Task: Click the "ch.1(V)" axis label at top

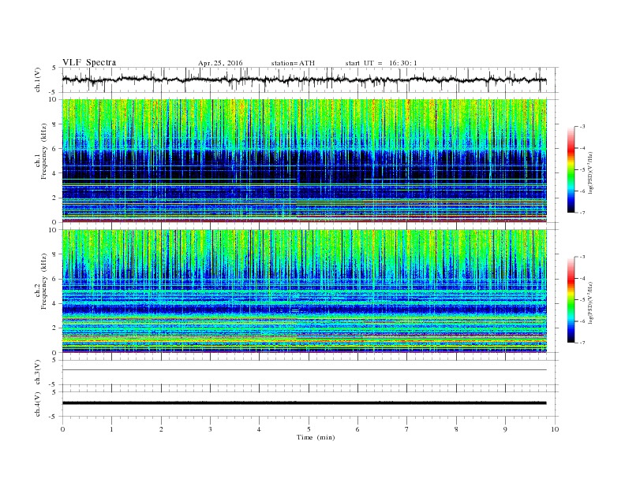Action: [38, 80]
